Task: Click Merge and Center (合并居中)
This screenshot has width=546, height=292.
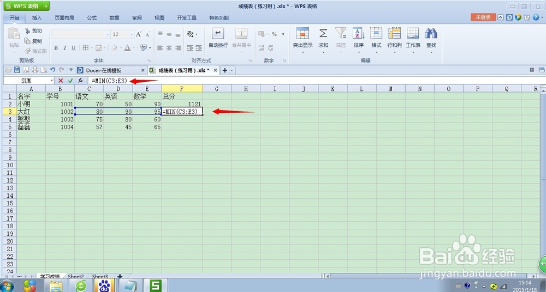Action: (241, 38)
